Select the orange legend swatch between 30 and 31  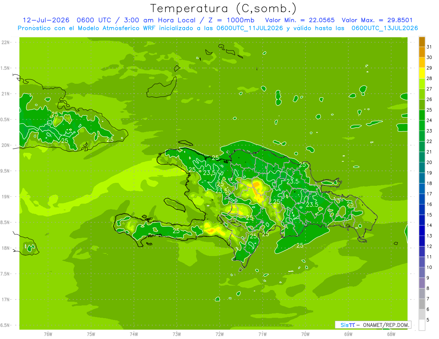pyautogui.click(x=422, y=52)
